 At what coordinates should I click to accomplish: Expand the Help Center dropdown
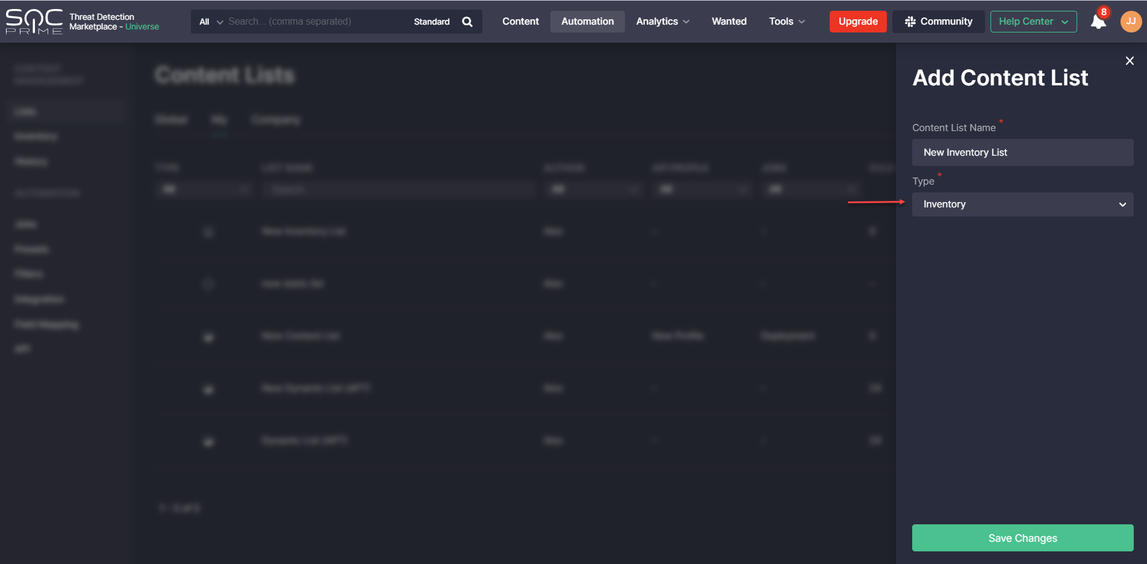point(1033,22)
